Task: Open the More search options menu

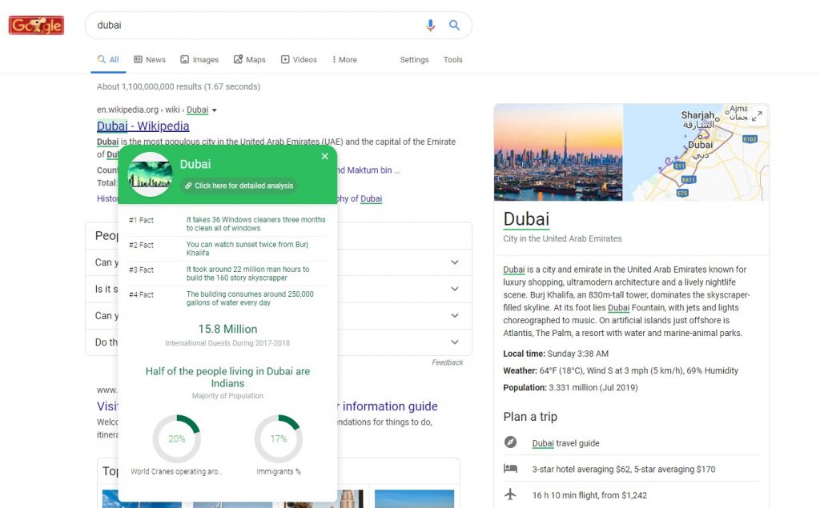Action: pyautogui.click(x=344, y=59)
